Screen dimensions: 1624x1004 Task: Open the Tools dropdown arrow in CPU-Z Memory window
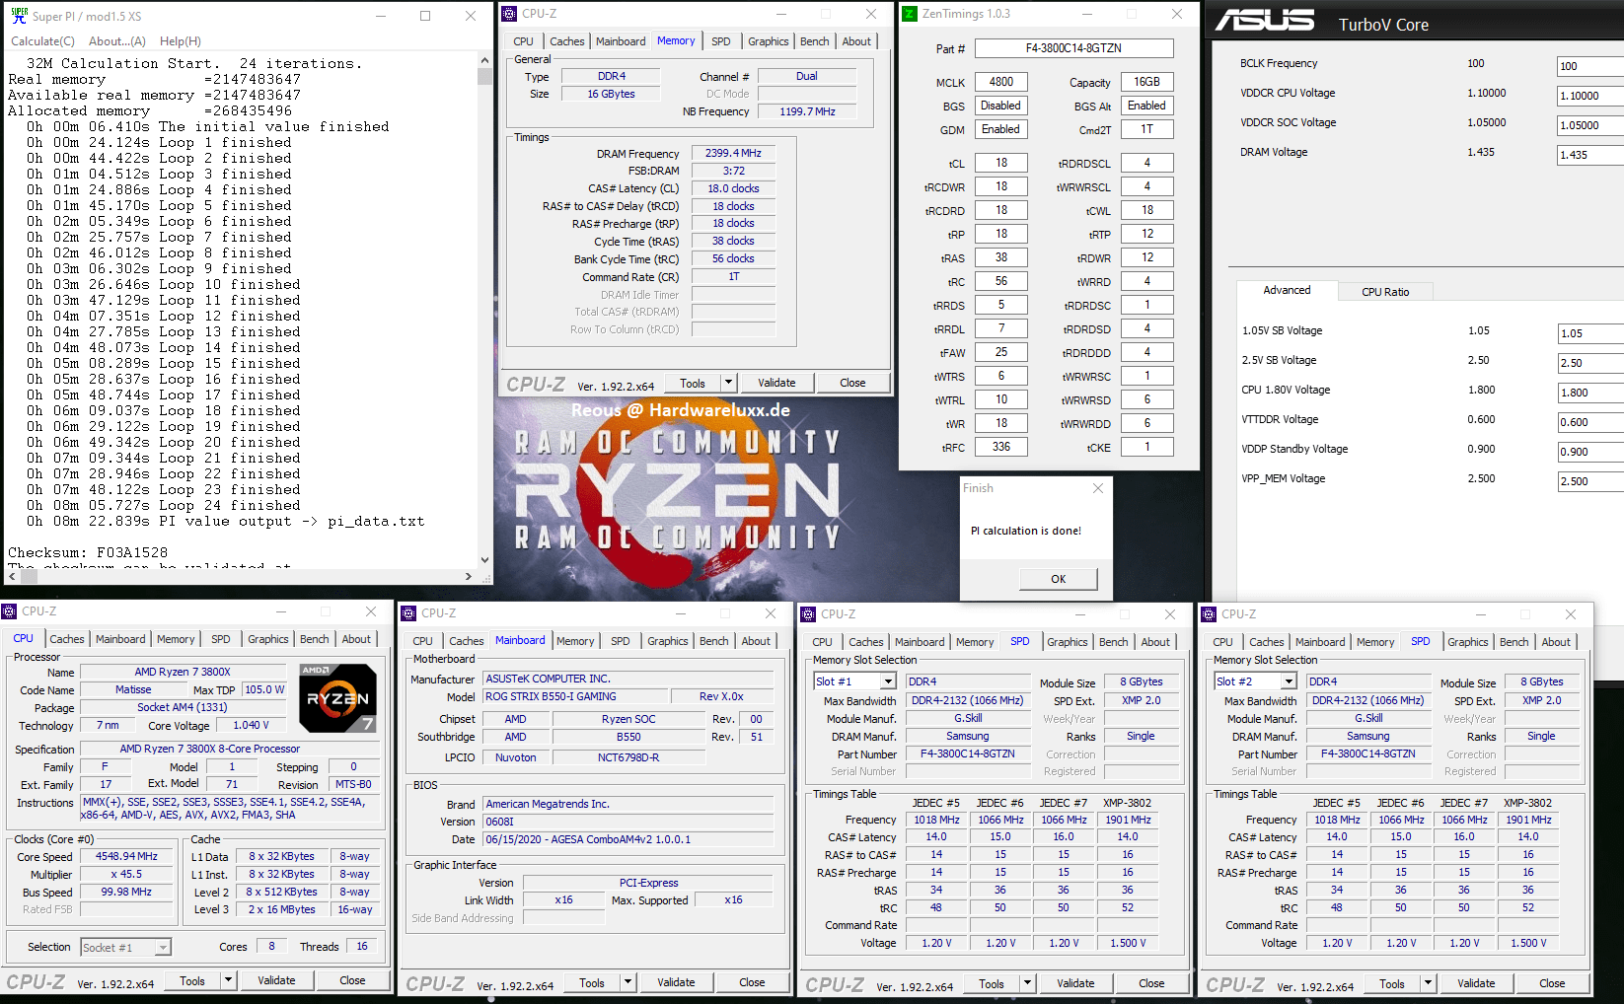click(x=728, y=383)
